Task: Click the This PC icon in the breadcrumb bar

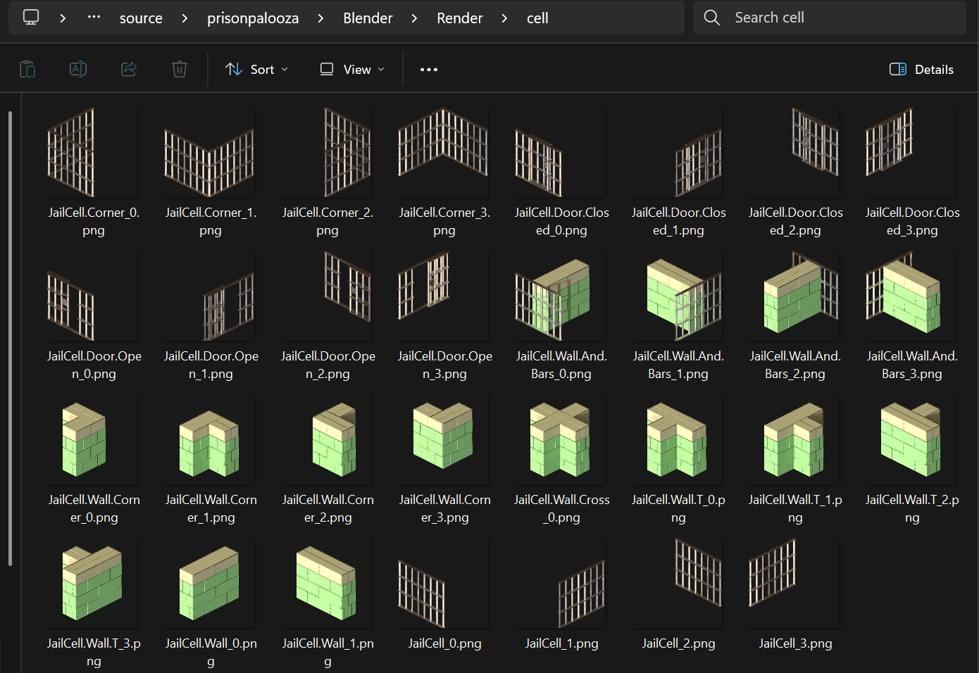Action: 30,18
